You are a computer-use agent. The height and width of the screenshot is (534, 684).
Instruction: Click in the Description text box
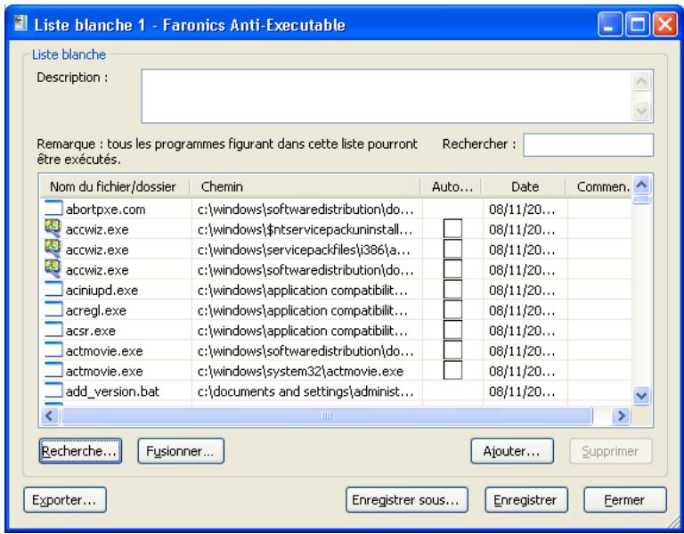point(387,95)
